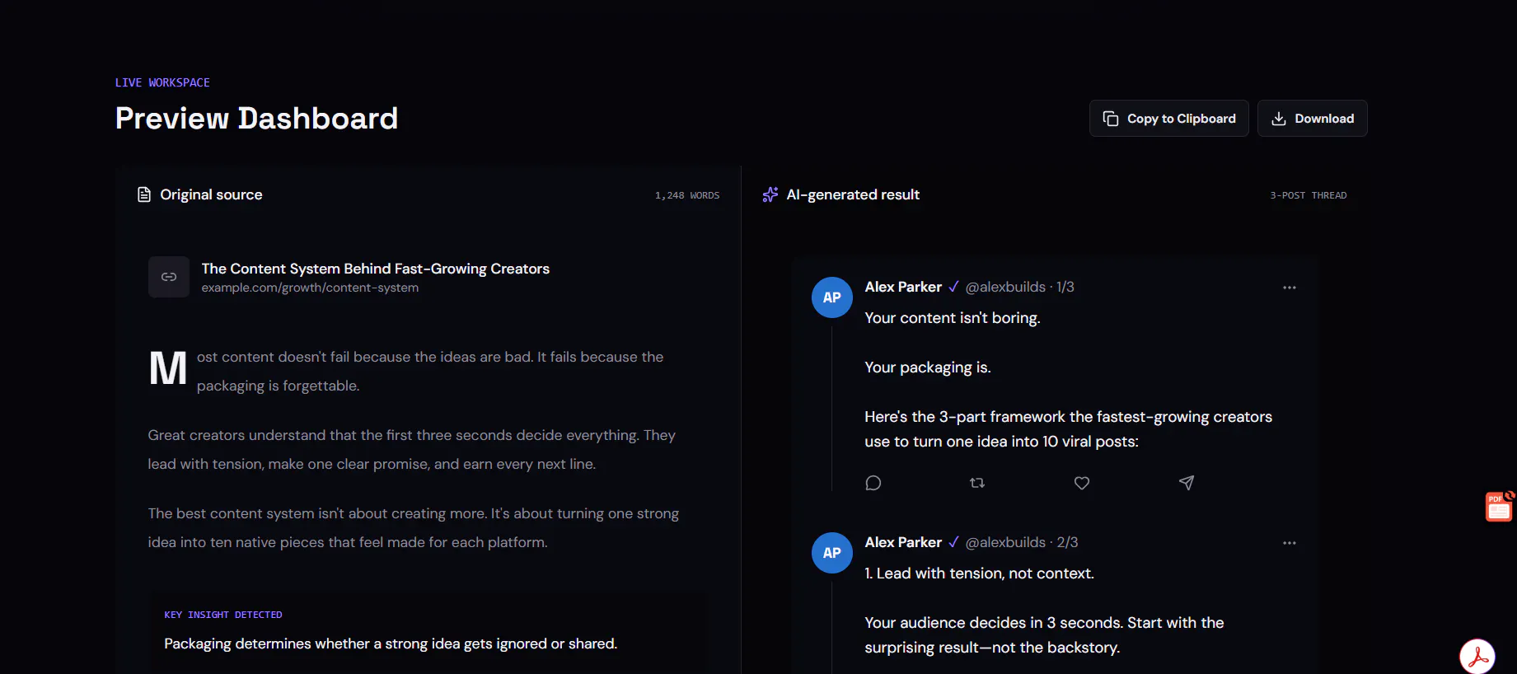Click the verified checkmark on post 2/3
Screen dimensions: 1517x674
pyautogui.click(x=953, y=542)
